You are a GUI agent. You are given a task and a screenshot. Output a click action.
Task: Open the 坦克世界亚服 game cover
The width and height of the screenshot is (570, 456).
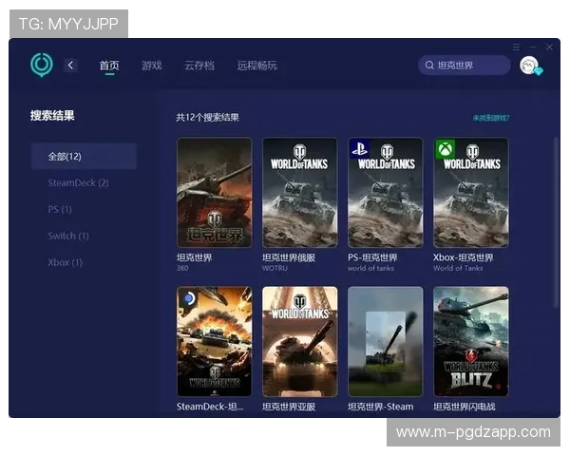[x=300, y=341]
